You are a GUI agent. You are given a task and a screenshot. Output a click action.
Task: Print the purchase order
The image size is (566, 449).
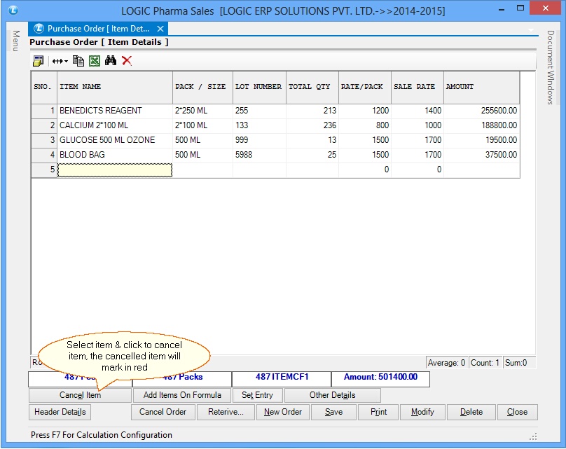click(x=378, y=412)
